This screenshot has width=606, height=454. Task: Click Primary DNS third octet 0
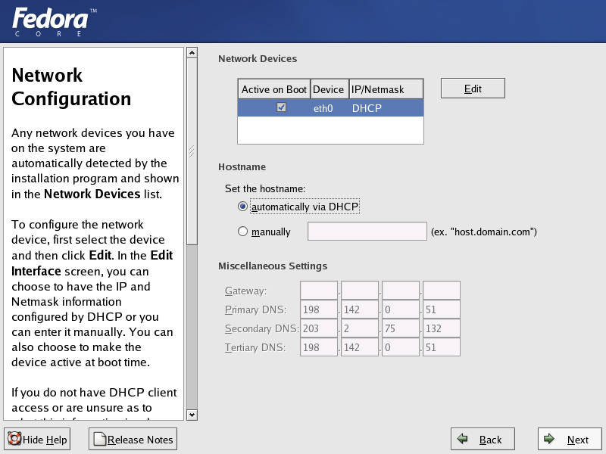[401, 309]
